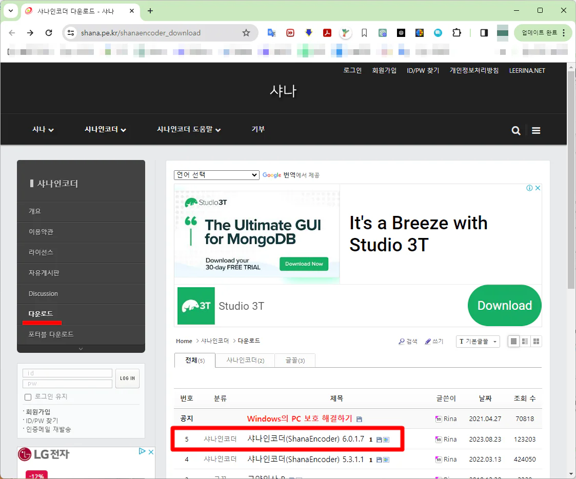Bookmark this page with the star icon
The image size is (576, 479).
tap(246, 33)
